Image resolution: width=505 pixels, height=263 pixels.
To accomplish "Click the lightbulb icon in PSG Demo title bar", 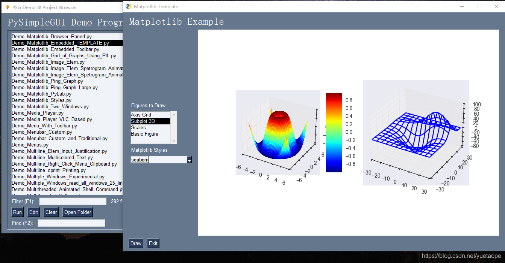I will click(x=8, y=7).
